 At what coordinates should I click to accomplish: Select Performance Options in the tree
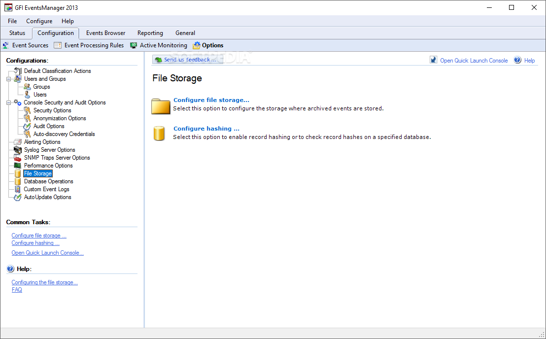pos(48,166)
